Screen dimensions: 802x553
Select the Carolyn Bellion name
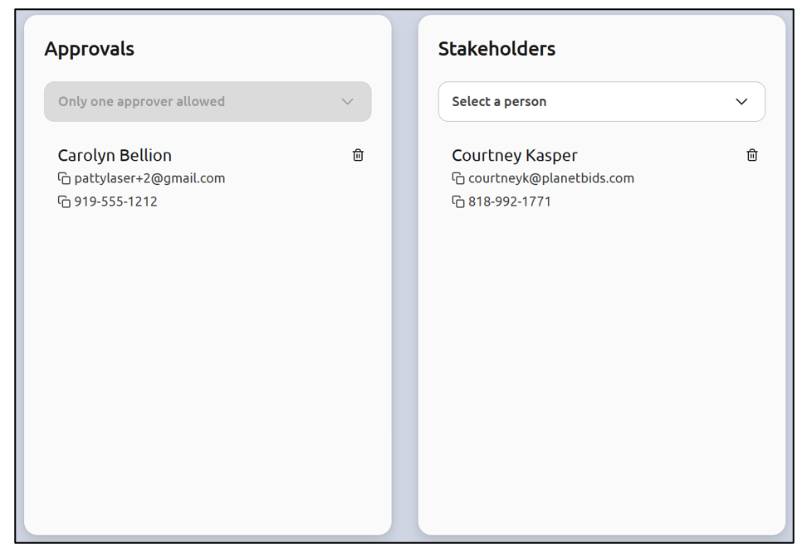click(x=115, y=155)
